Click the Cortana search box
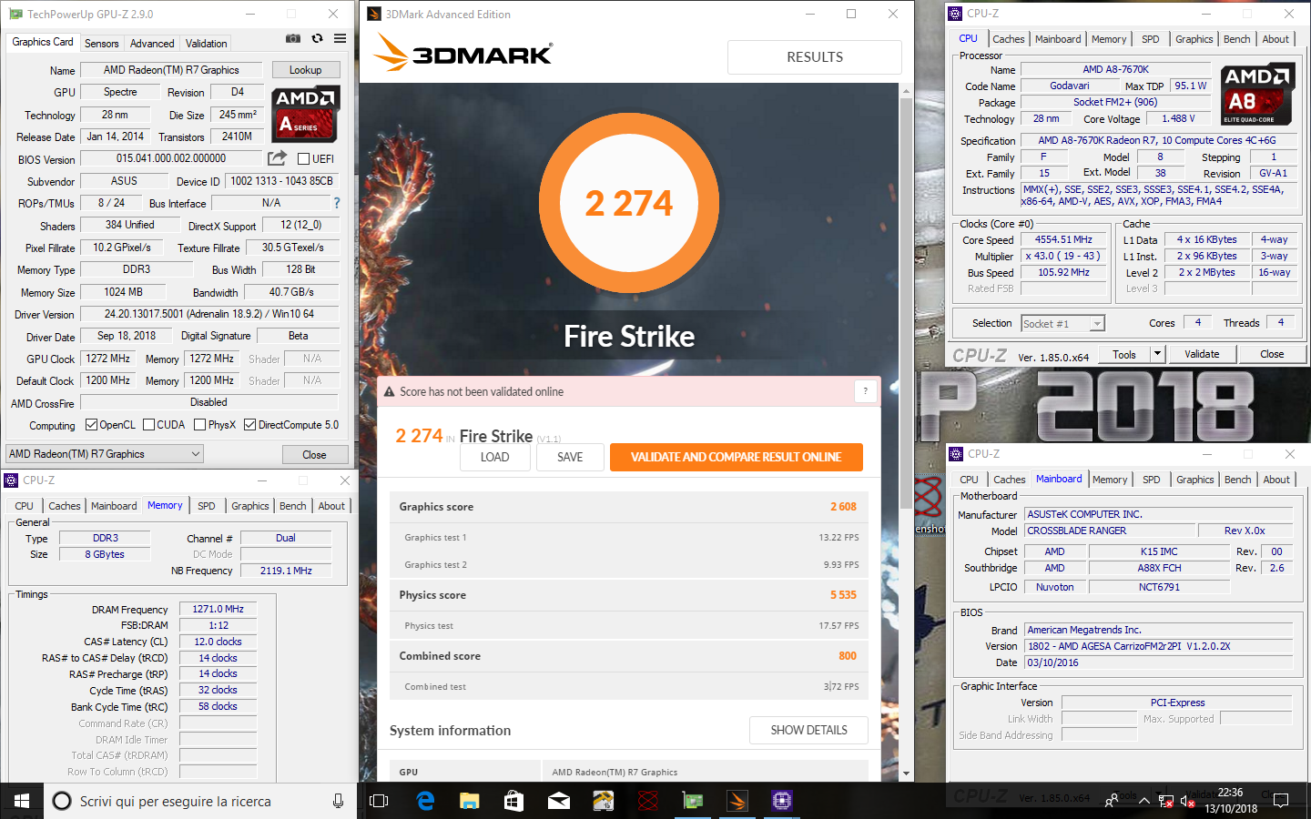The width and height of the screenshot is (1311, 819). pos(200,801)
